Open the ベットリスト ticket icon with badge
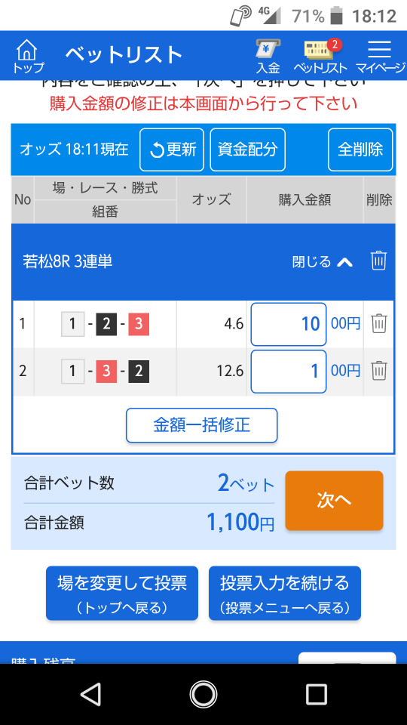This screenshot has width=407, height=725. click(x=321, y=56)
